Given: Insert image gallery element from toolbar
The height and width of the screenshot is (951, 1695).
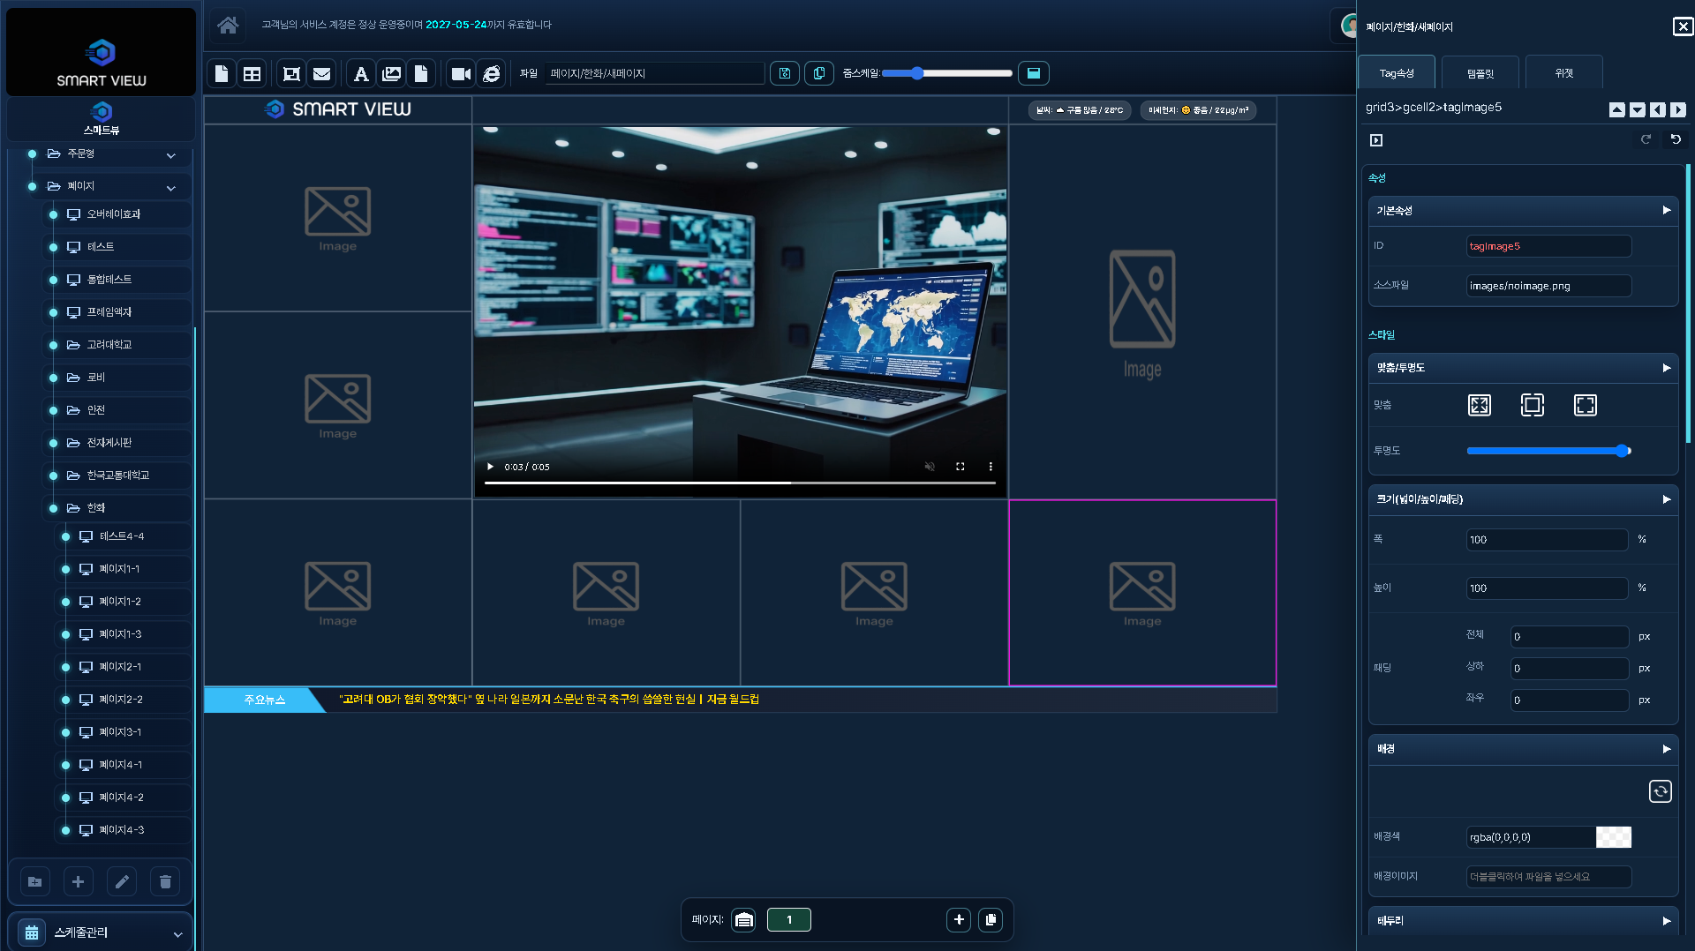Looking at the screenshot, I should click(392, 74).
